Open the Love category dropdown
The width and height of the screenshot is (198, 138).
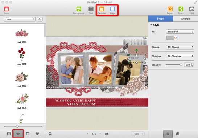(x=20, y=19)
